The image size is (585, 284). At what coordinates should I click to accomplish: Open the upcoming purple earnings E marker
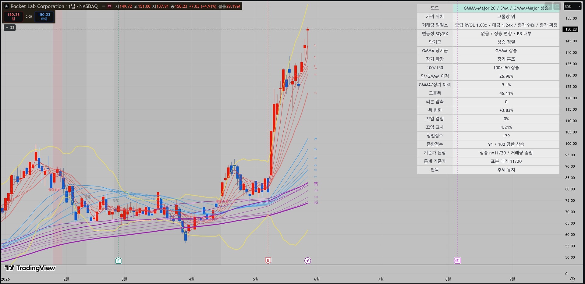tap(457, 261)
